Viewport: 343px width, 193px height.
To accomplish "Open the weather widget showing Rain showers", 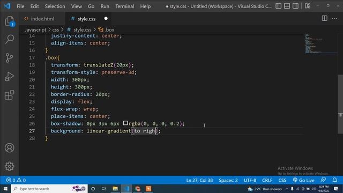I will click(x=265, y=189).
